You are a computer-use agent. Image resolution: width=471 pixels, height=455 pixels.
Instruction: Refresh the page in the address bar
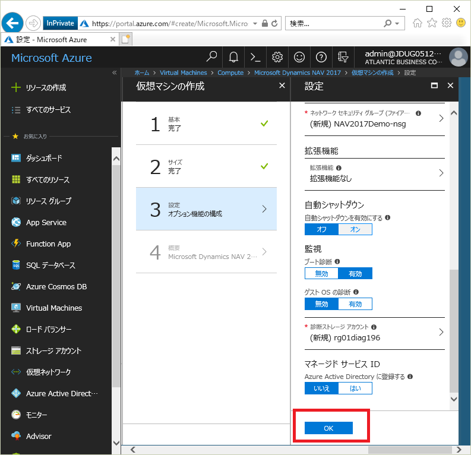pos(274,23)
